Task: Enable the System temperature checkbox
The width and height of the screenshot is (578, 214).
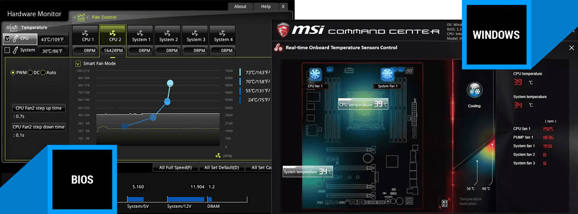Action: pyautogui.click(x=7, y=50)
